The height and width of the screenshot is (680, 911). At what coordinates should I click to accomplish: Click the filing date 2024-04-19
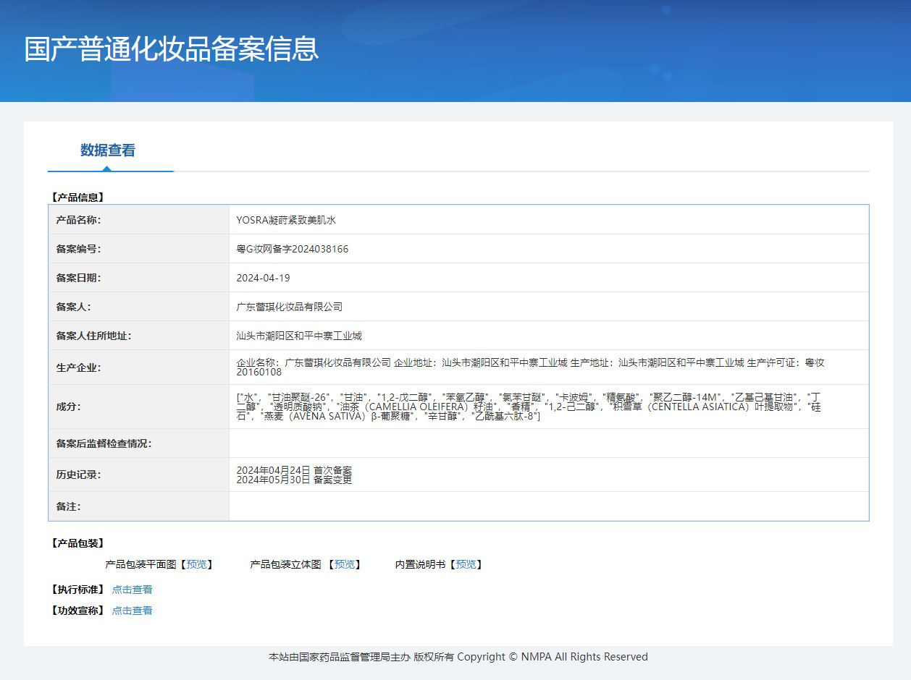click(263, 278)
